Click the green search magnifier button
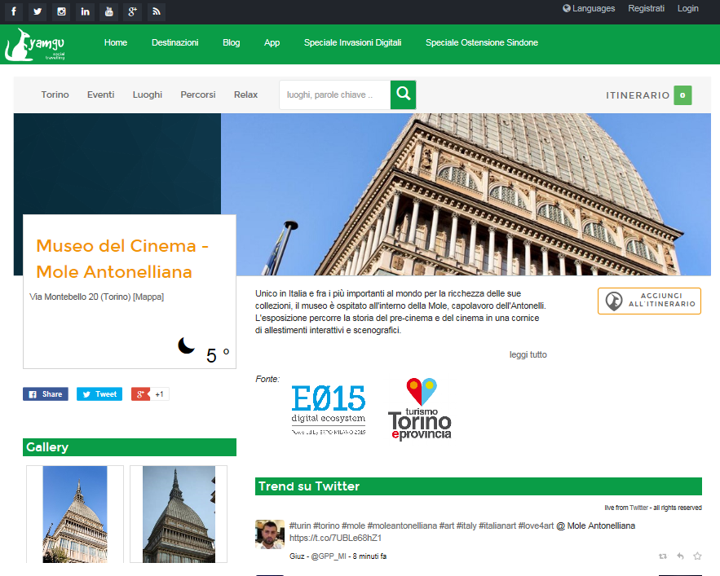 coord(403,95)
